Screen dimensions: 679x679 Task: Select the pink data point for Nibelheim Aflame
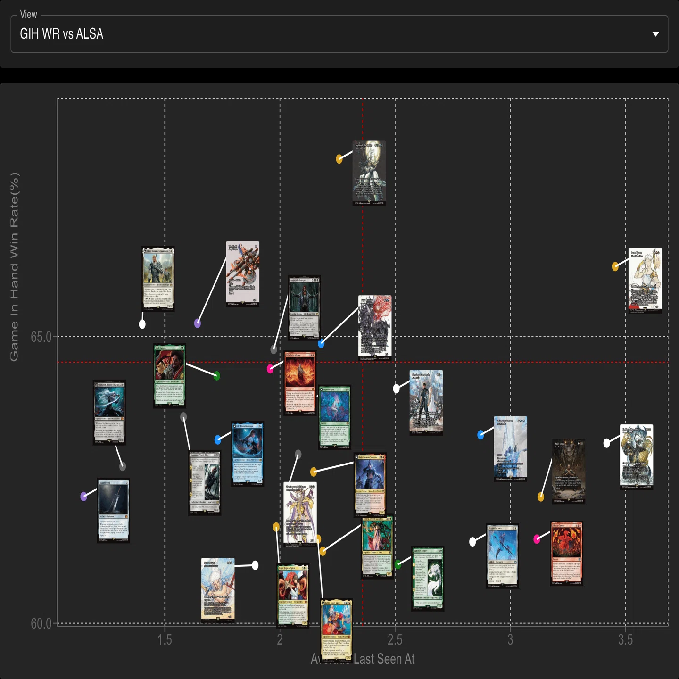270,369
